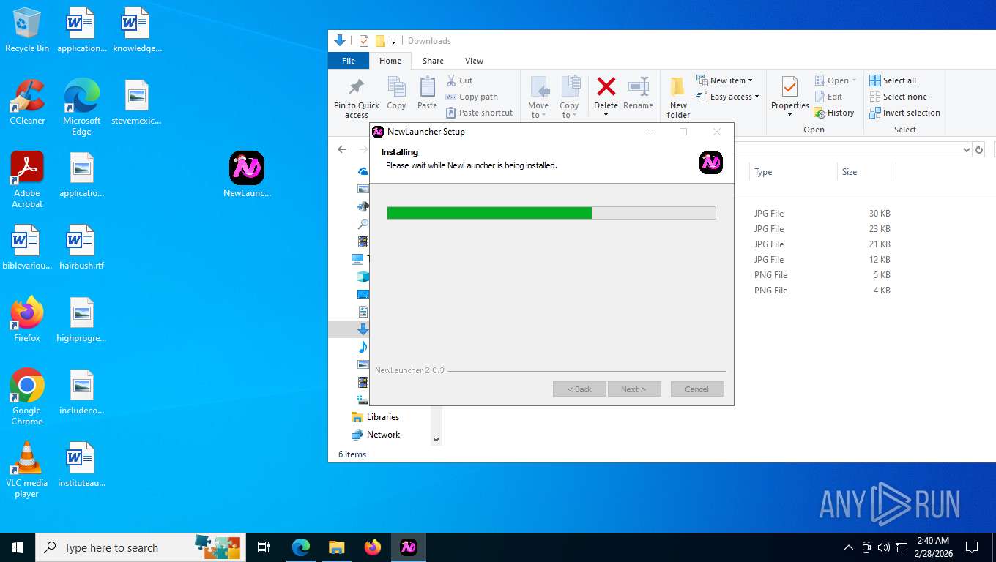996x562 pixels.
Task: Open Firefox desktop shortcut
Action: click(x=27, y=321)
